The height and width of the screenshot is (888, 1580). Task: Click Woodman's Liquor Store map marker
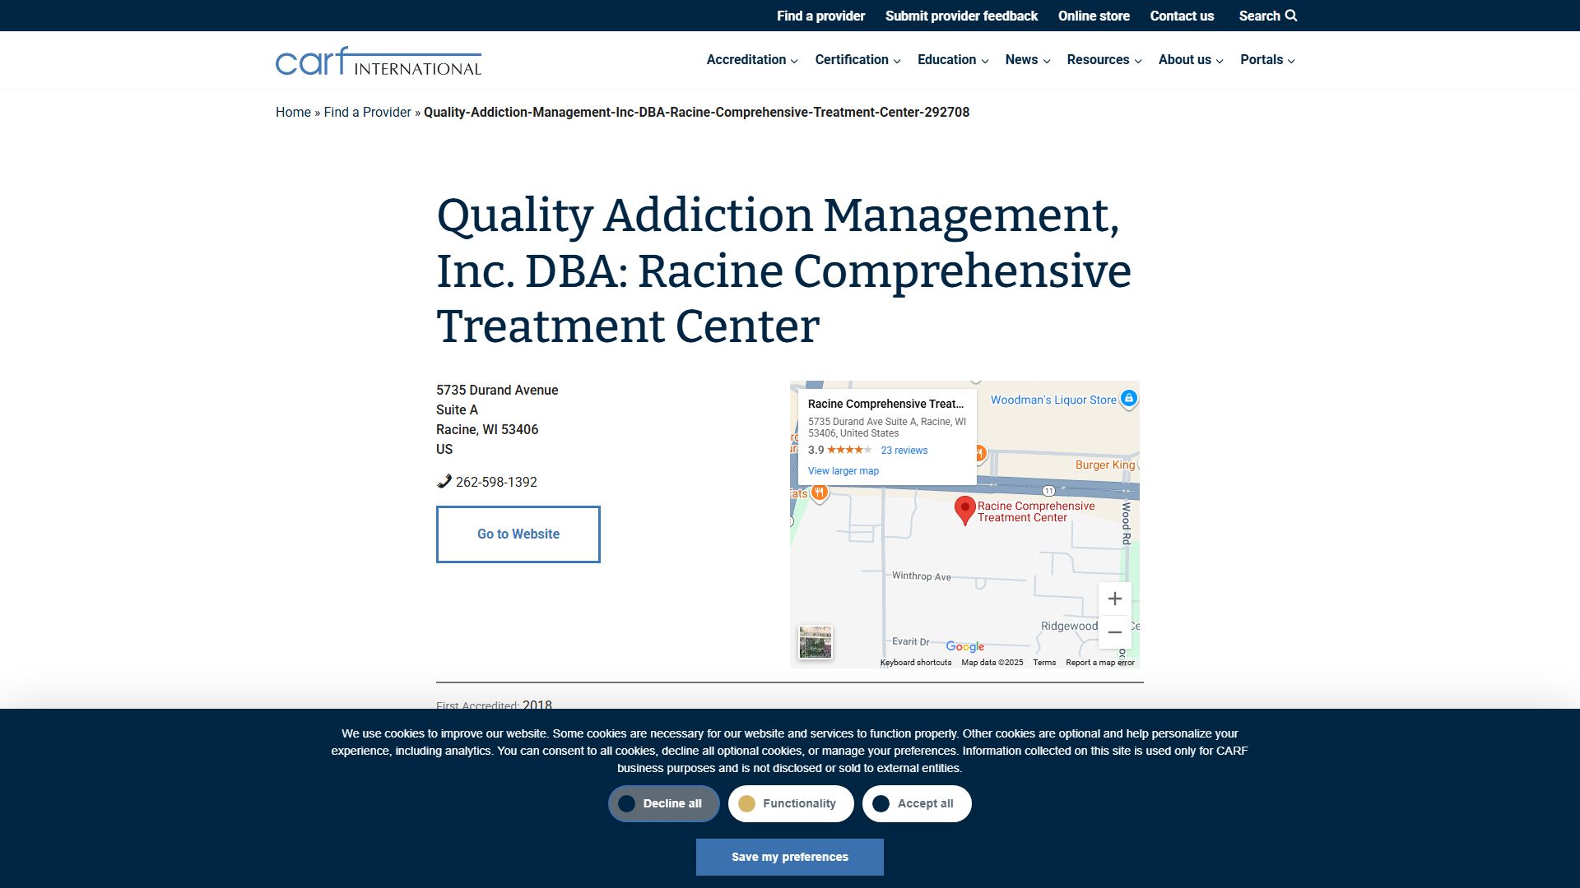tap(1129, 399)
